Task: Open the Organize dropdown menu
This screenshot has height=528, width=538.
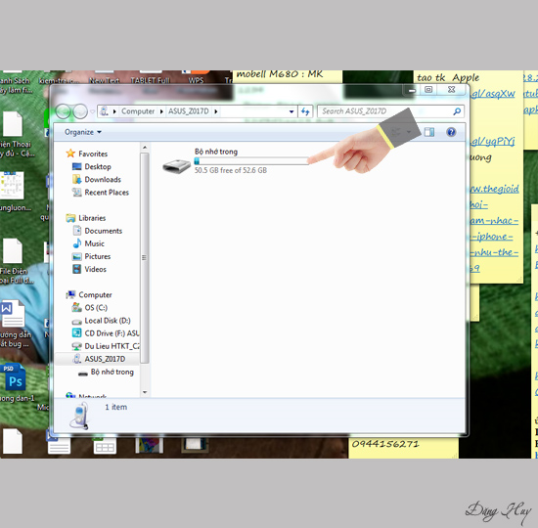Action: [x=83, y=132]
